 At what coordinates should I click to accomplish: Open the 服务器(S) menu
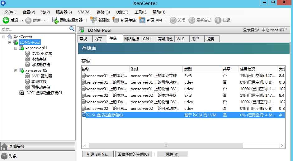click(x=64, y=12)
